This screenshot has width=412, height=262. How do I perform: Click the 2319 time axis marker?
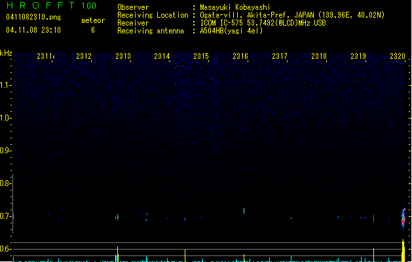click(358, 56)
